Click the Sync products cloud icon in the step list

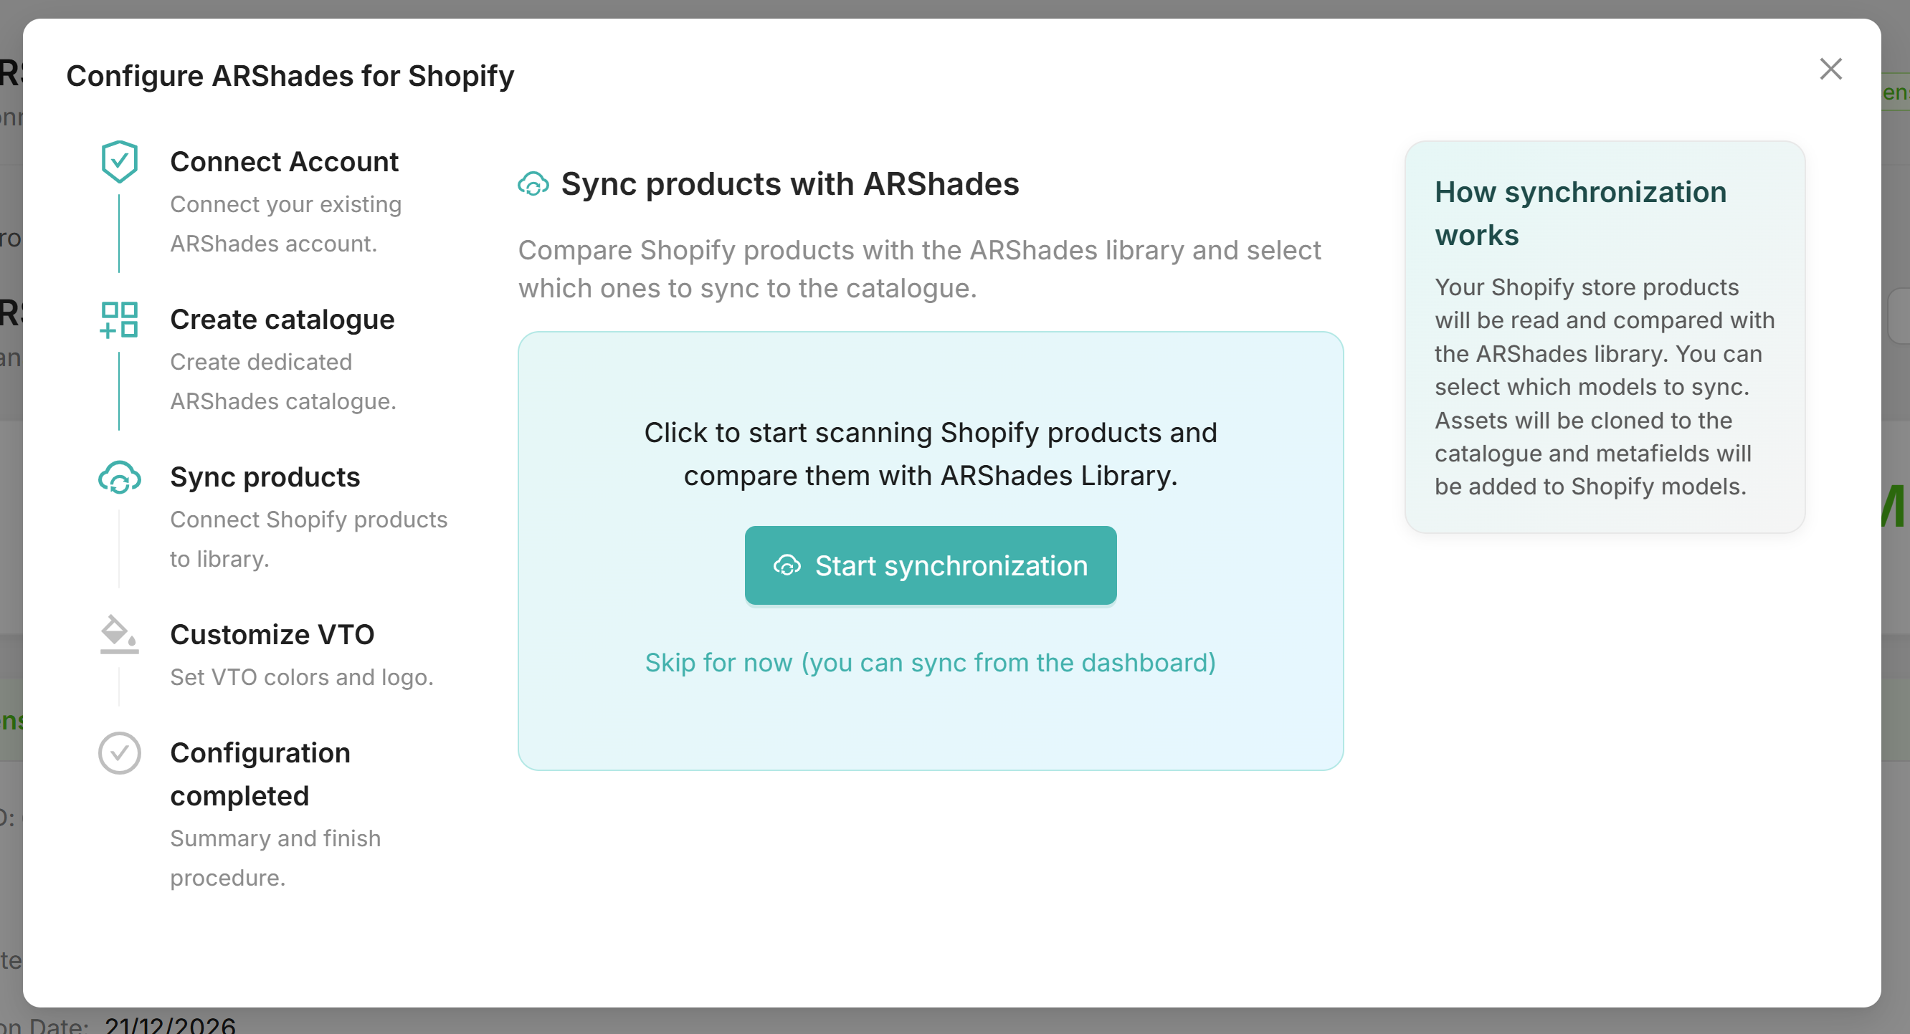[x=119, y=477]
